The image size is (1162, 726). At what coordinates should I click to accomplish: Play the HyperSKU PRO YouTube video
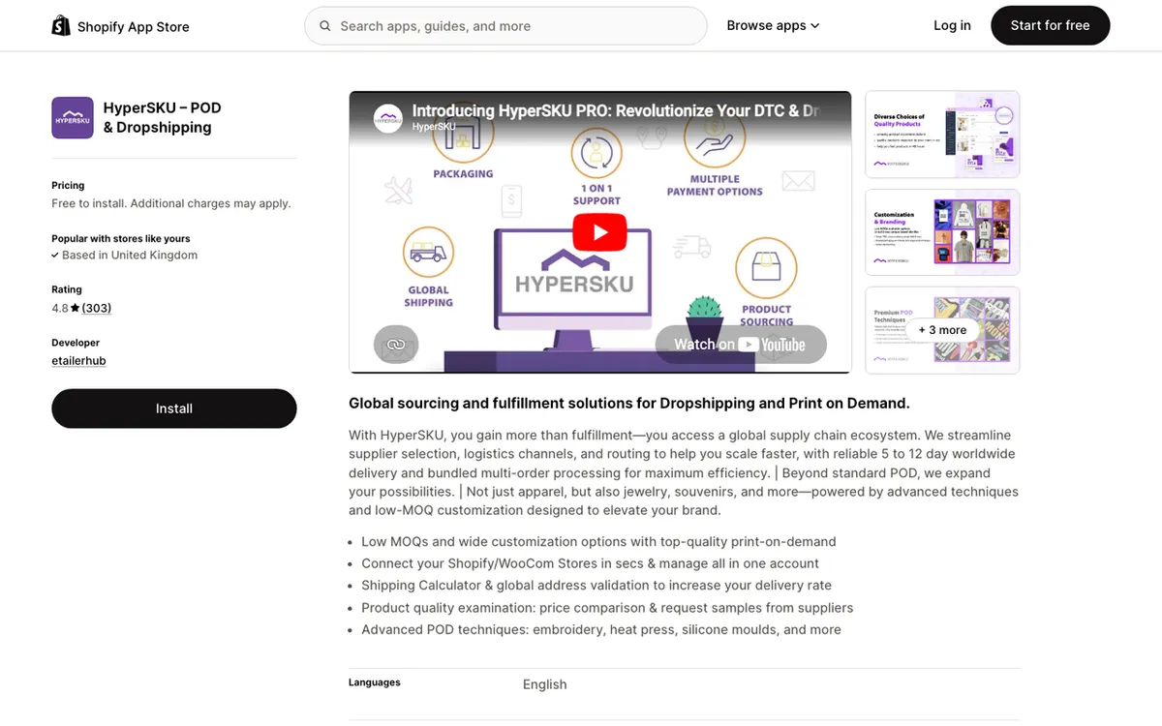(599, 232)
